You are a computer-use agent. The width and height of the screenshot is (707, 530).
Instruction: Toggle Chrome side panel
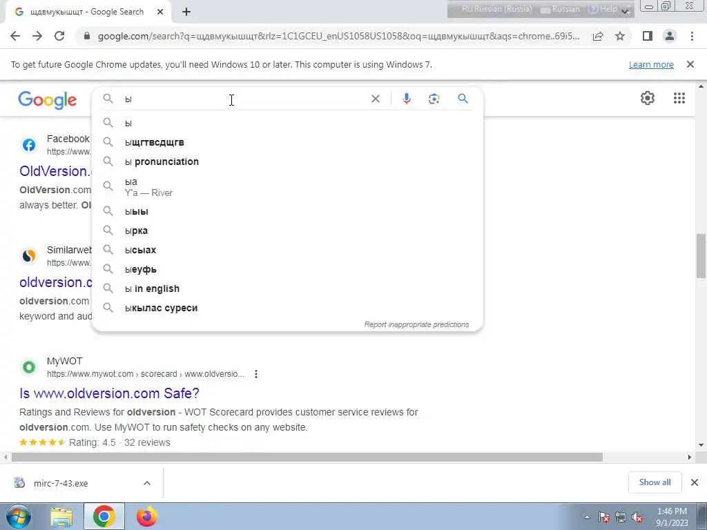tap(648, 36)
